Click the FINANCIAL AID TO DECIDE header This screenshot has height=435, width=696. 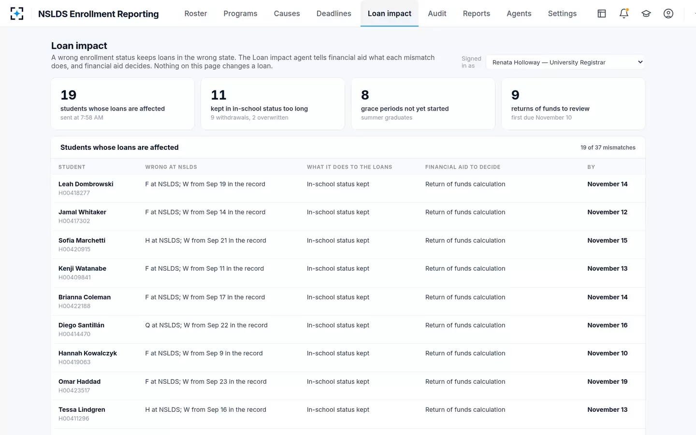[463, 167]
